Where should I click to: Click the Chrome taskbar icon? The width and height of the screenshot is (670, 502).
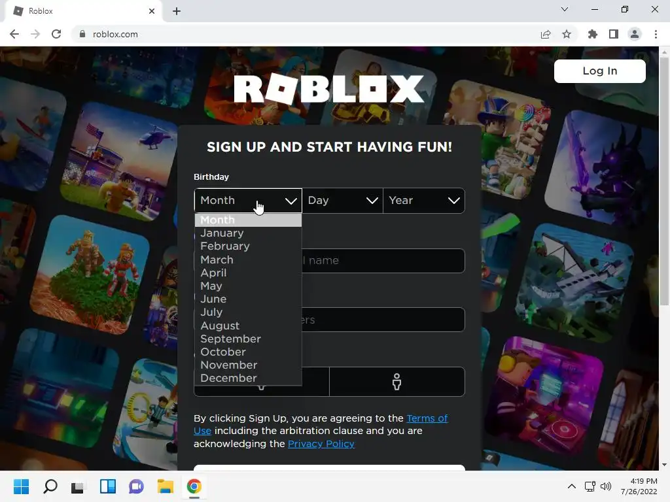point(194,486)
